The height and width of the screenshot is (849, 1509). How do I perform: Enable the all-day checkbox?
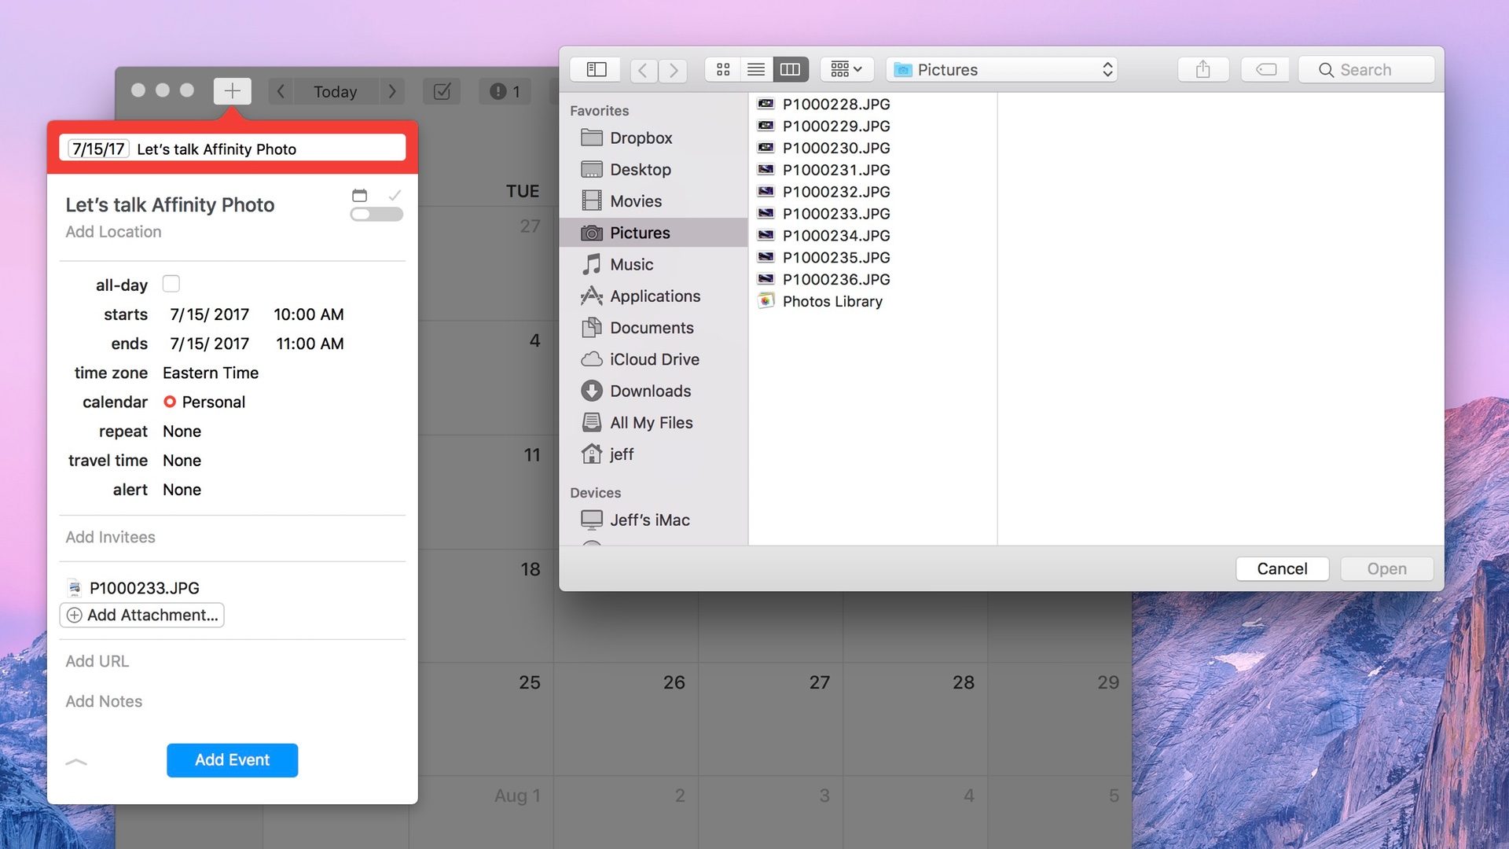[x=171, y=284]
